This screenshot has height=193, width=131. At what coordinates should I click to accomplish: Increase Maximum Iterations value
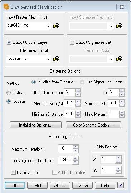75,147
